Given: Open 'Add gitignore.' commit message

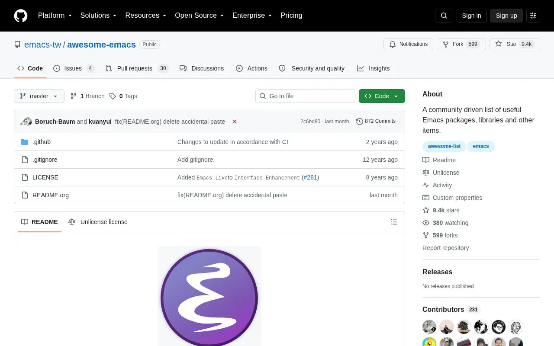Looking at the screenshot, I should pos(196,160).
